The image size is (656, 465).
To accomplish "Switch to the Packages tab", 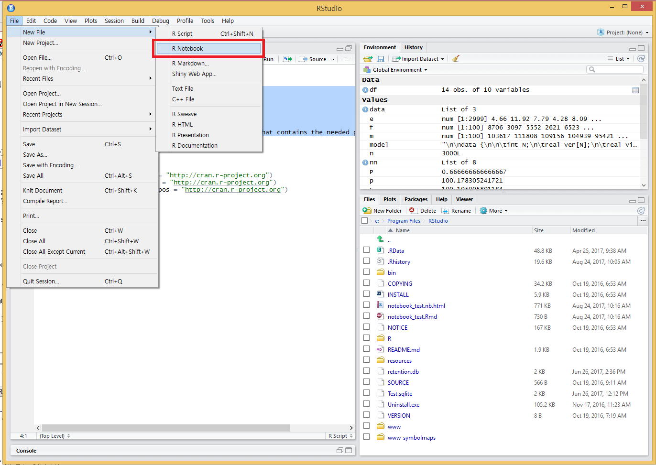I will (x=416, y=200).
